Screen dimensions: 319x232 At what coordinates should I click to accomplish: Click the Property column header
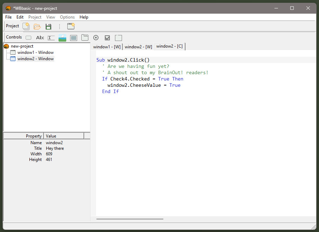(x=23, y=136)
